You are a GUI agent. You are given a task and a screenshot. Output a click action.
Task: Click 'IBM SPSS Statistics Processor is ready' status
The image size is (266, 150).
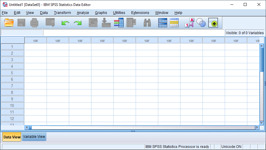click(177, 147)
